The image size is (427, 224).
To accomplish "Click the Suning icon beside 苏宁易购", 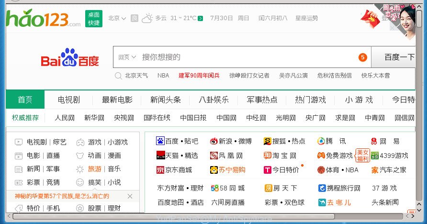I will click(x=214, y=170).
